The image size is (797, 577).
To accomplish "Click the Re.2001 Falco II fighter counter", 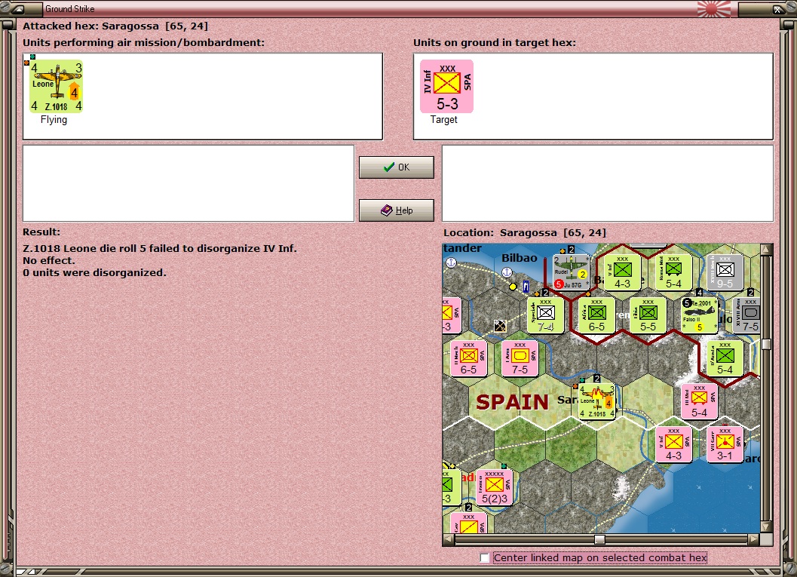I will [700, 315].
